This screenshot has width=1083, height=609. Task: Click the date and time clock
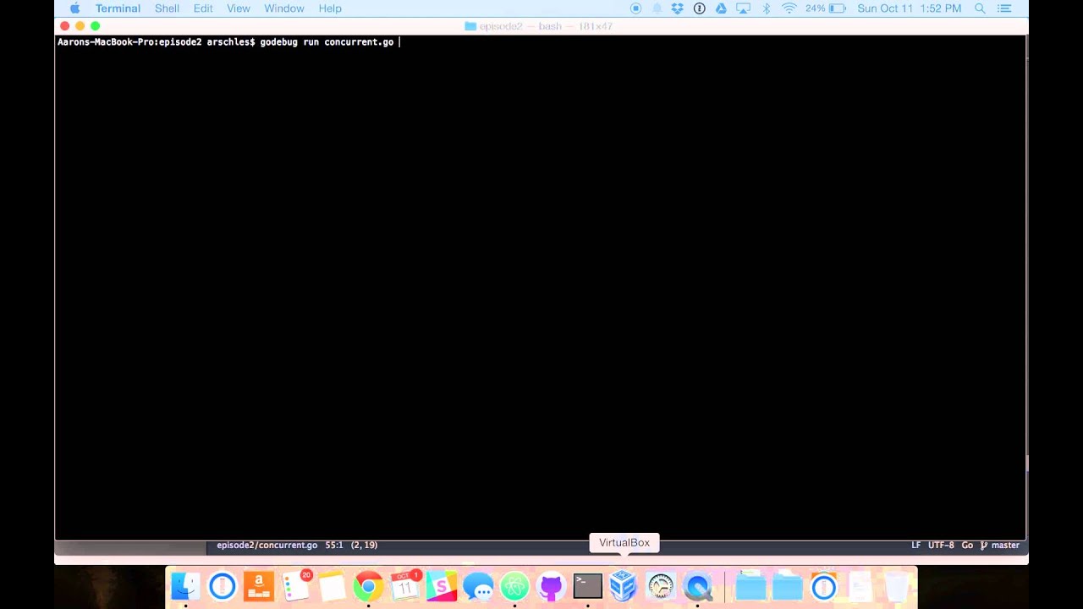pyautogui.click(x=910, y=8)
